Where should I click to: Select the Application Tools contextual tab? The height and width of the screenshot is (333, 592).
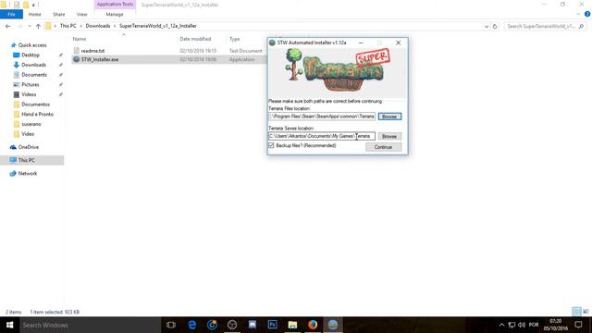click(115, 4)
